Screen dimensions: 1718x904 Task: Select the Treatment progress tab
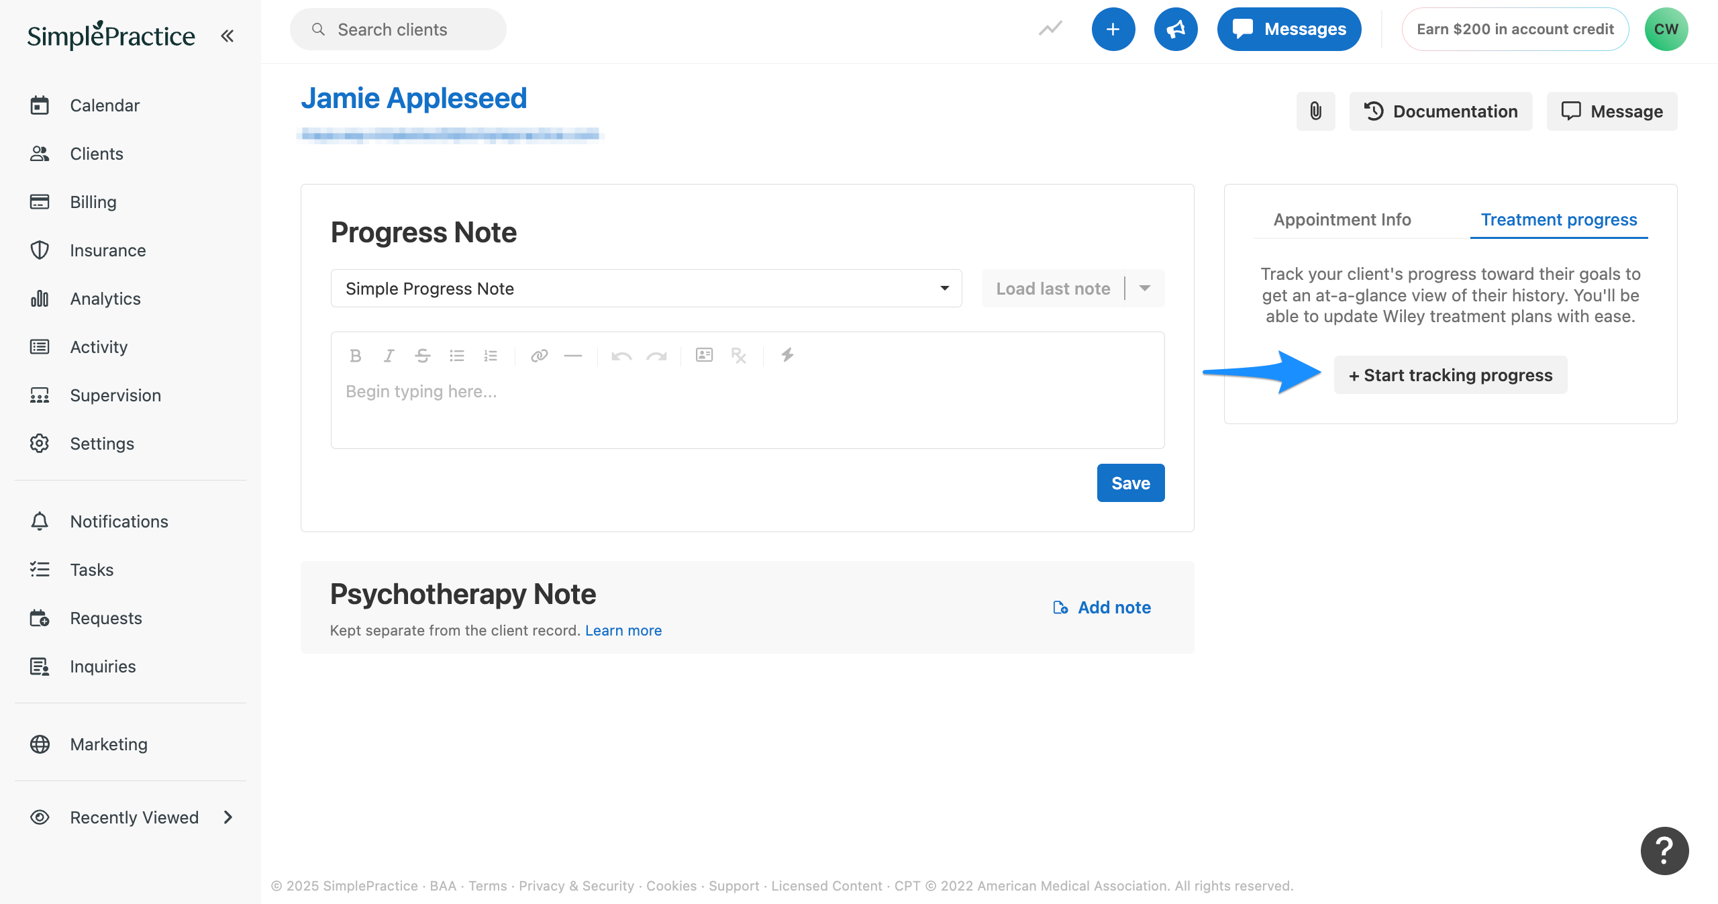(1559, 219)
